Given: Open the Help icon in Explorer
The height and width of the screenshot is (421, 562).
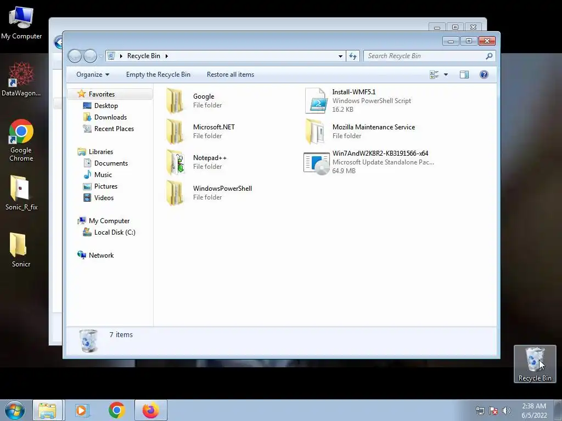Looking at the screenshot, I should pyautogui.click(x=484, y=75).
